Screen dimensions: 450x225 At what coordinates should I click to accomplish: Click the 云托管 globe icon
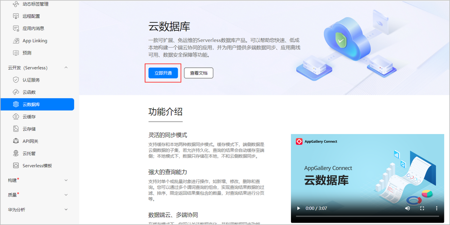click(16, 153)
